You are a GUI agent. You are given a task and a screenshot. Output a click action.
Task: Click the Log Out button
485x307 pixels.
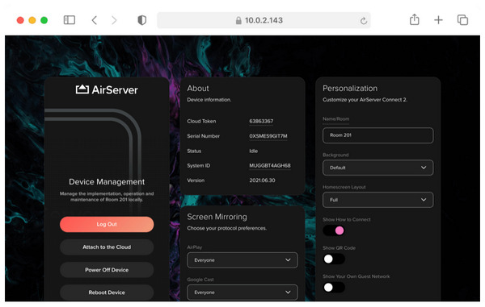click(107, 224)
